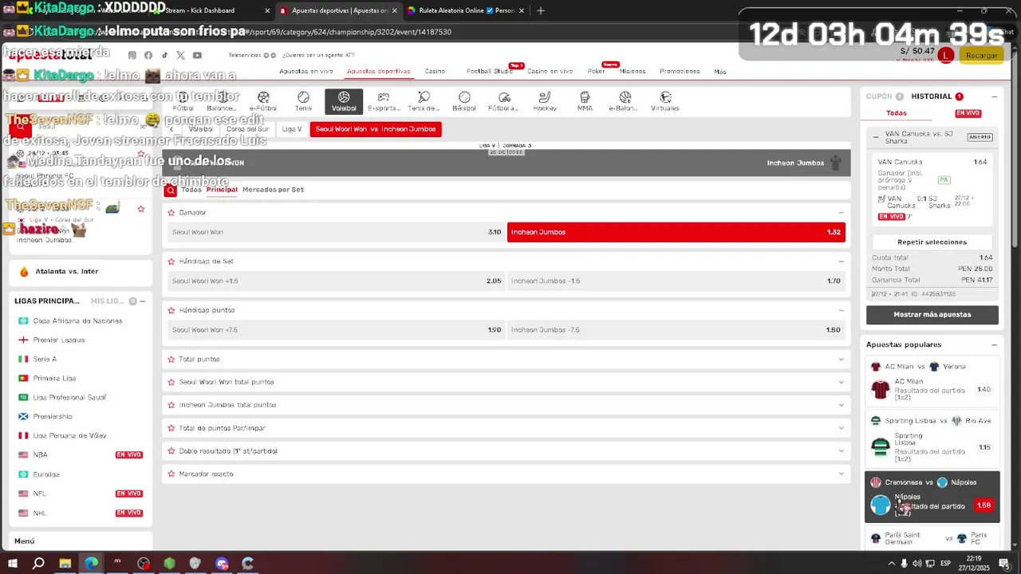Open the Casino menu item

(x=435, y=72)
